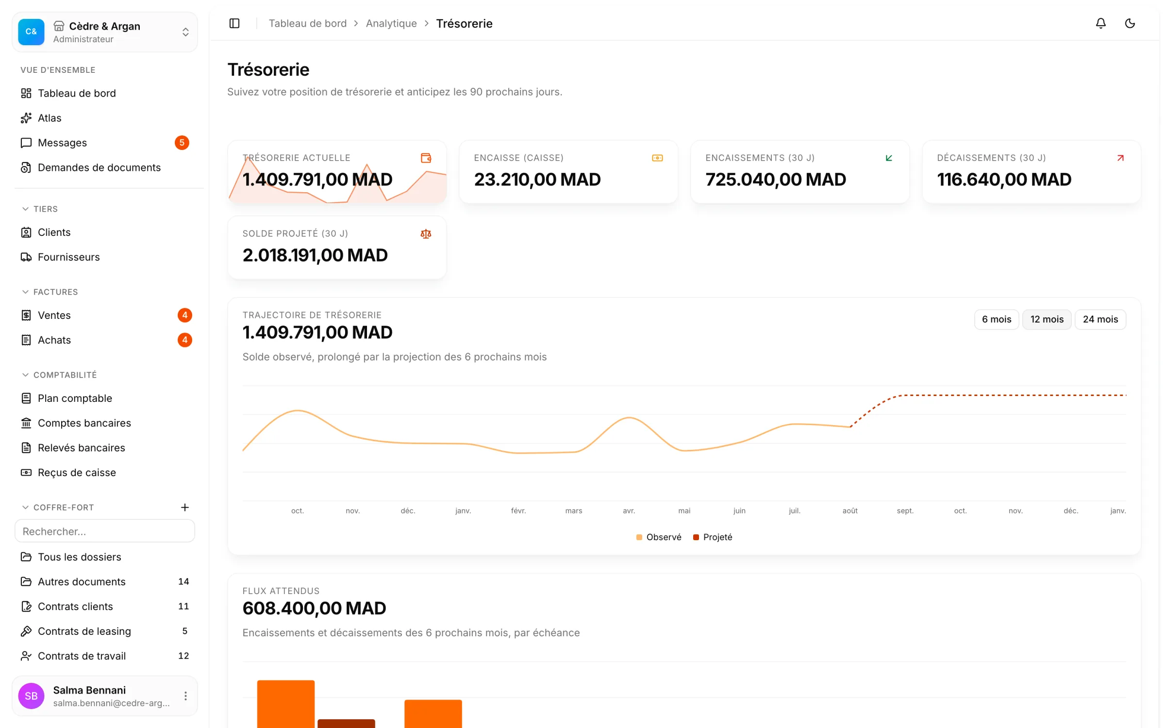Click the 23.210,00 MAD value

click(x=537, y=180)
